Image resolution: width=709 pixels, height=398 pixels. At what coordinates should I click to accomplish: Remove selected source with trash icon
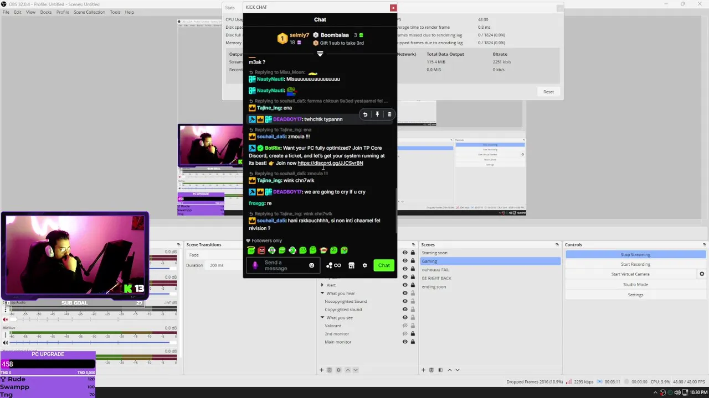[x=329, y=370]
